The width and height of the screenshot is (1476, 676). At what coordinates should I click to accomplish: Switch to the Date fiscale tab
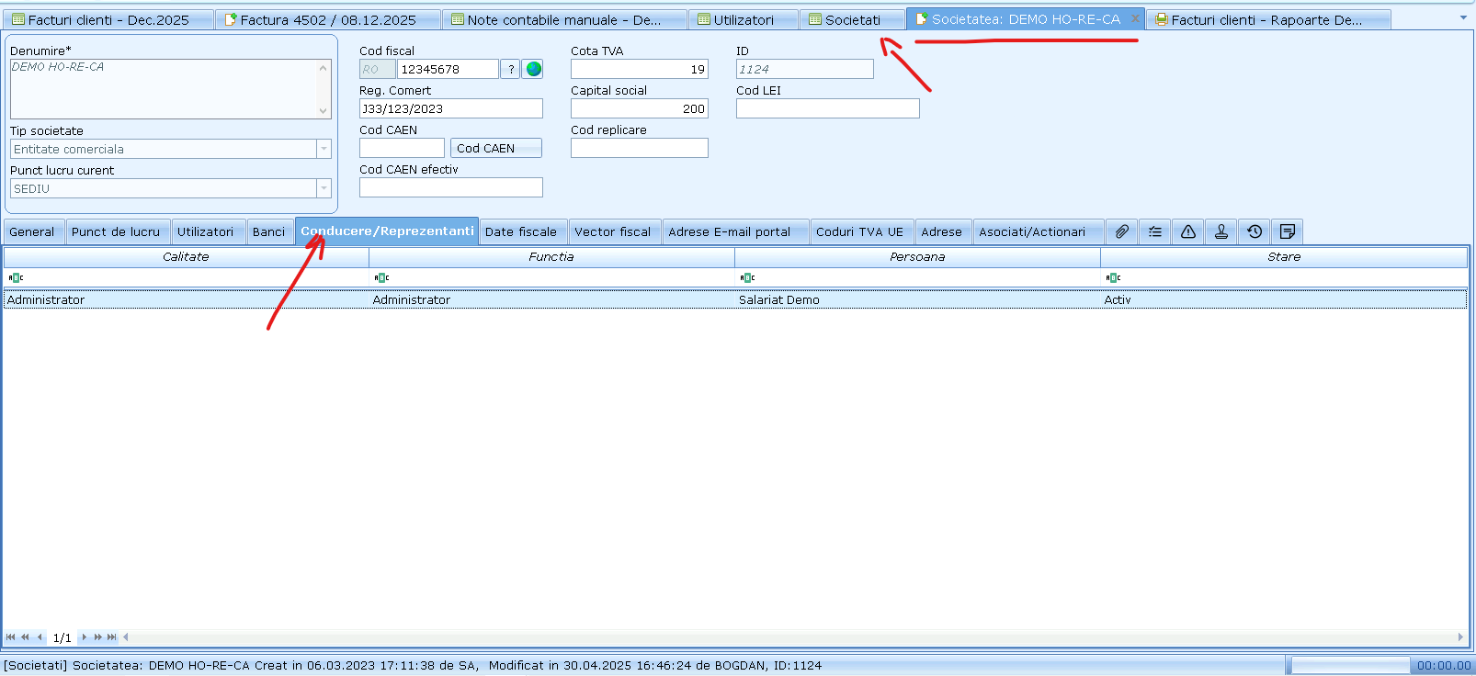[521, 231]
